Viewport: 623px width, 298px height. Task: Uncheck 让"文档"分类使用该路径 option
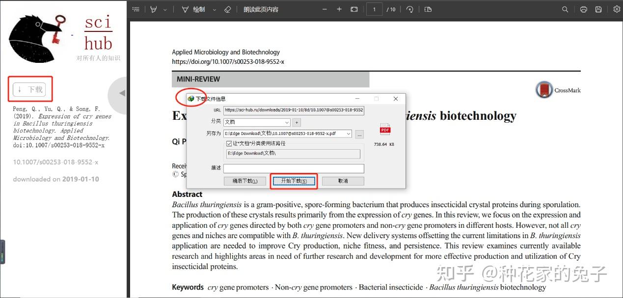[229, 143]
